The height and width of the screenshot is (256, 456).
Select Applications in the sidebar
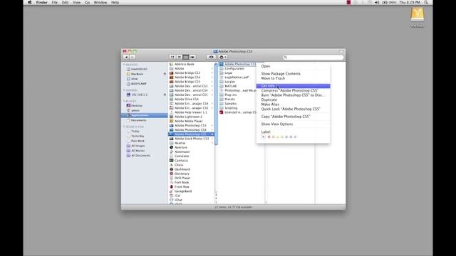[145, 115]
